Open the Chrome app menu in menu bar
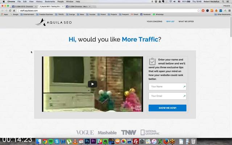The width and height of the screenshot is (232, 145). pos(11,1)
